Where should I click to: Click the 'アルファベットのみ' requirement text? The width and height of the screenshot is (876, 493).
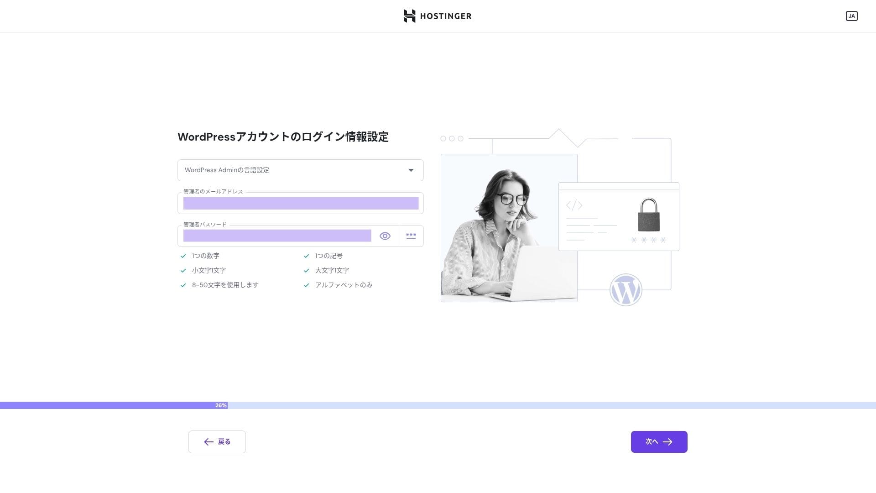pos(344,285)
